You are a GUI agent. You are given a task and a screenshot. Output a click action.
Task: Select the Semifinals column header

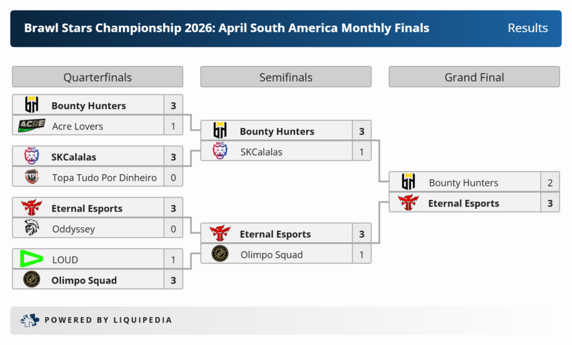pyautogui.click(x=286, y=77)
